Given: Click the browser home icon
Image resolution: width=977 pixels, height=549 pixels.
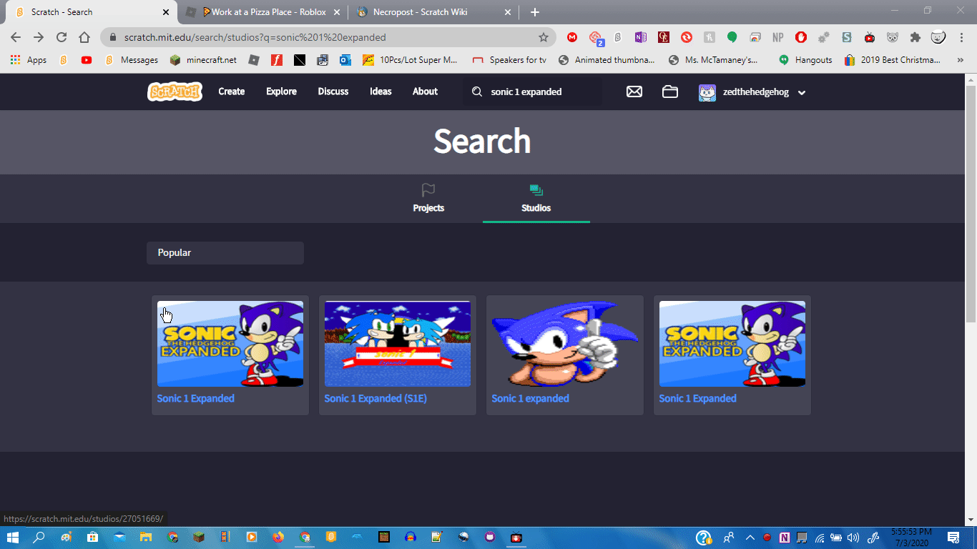Looking at the screenshot, I should pyautogui.click(x=84, y=37).
